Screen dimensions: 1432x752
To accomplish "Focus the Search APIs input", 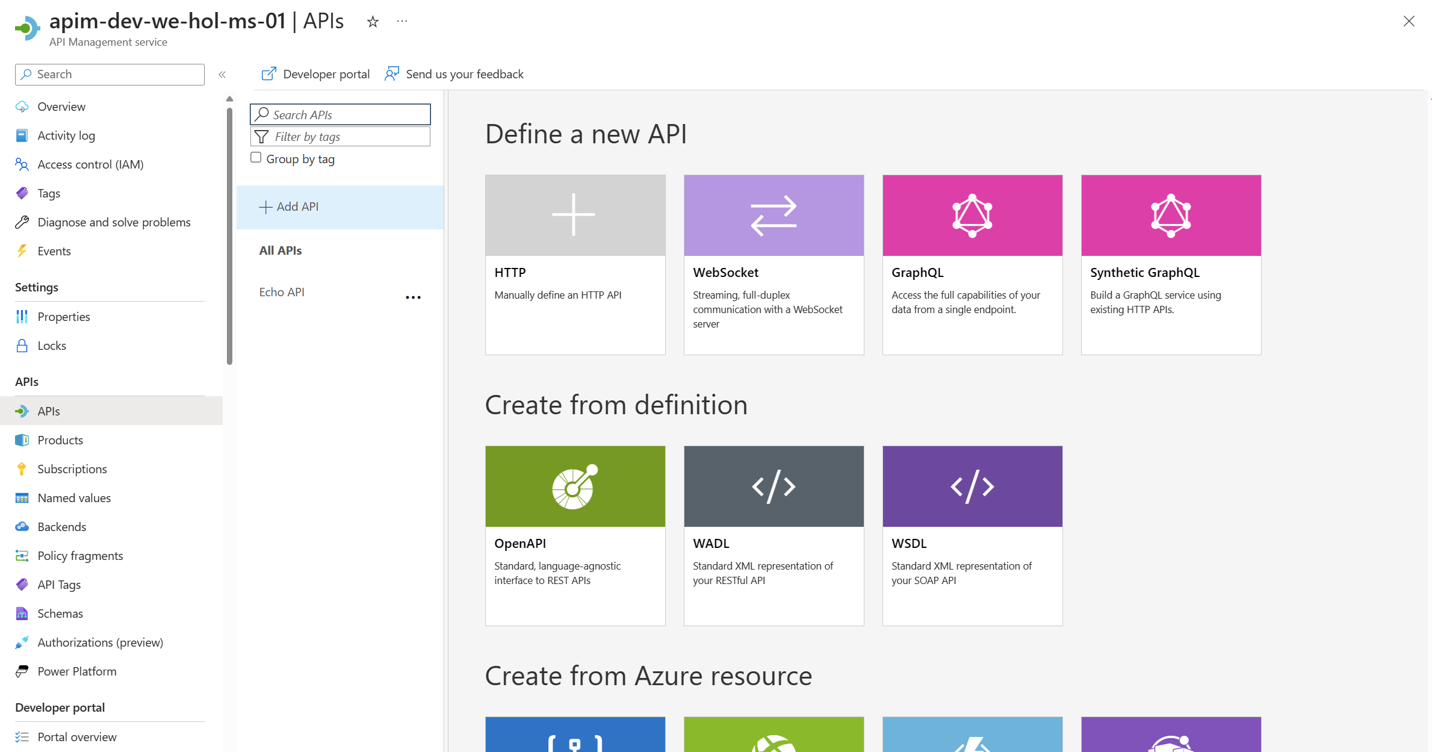I will (x=340, y=114).
